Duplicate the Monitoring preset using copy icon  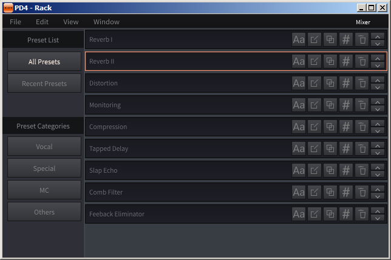[330, 105]
